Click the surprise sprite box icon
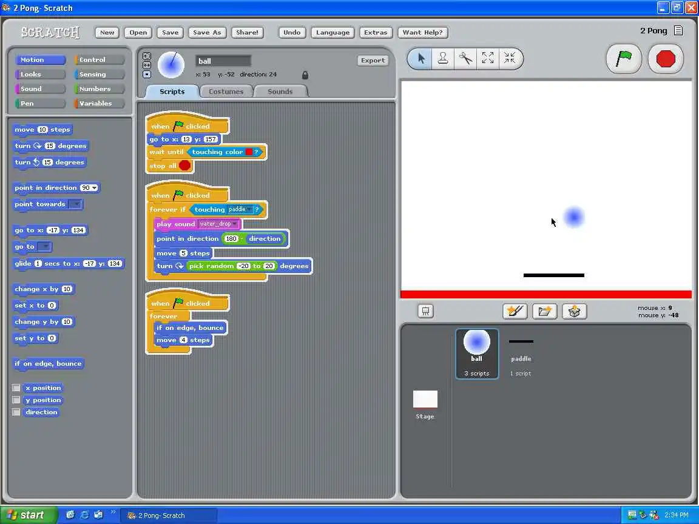This screenshot has width=699, height=524. pyautogui.click(x=574, y=311)
